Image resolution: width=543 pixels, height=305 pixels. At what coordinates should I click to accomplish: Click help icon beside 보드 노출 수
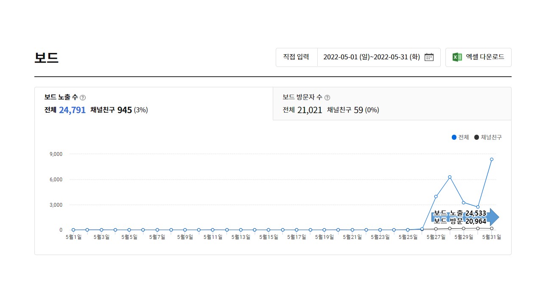(x=83, y=98)
